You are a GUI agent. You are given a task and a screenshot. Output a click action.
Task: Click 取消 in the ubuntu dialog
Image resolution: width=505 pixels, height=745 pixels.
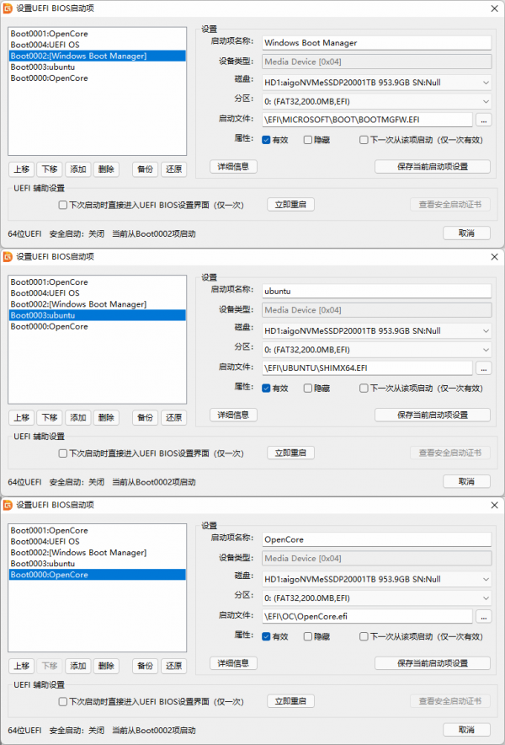coord(466,481)
